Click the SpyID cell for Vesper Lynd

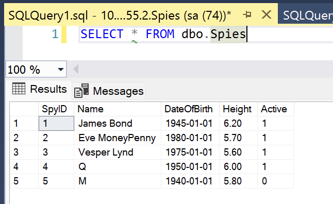[x=56, y=152]
